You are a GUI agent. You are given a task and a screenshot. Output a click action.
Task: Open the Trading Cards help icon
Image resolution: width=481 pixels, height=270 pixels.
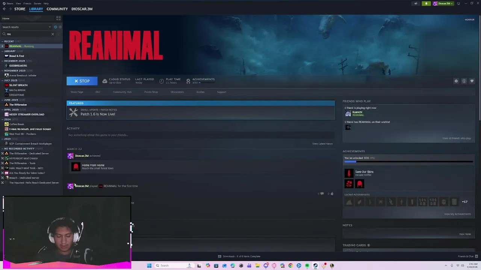[x=368, y=245]
